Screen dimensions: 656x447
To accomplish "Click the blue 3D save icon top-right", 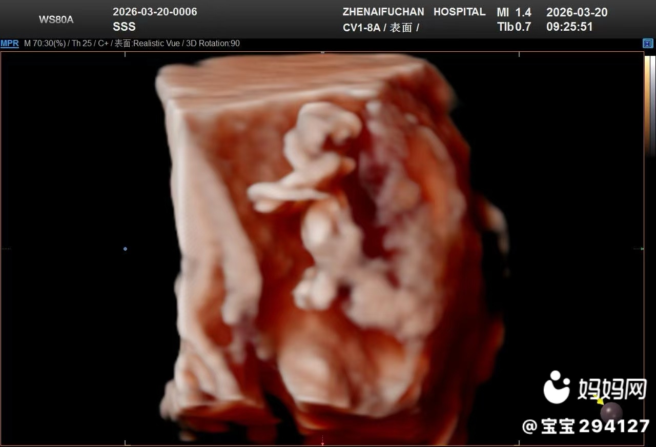I will click(648, 44).
